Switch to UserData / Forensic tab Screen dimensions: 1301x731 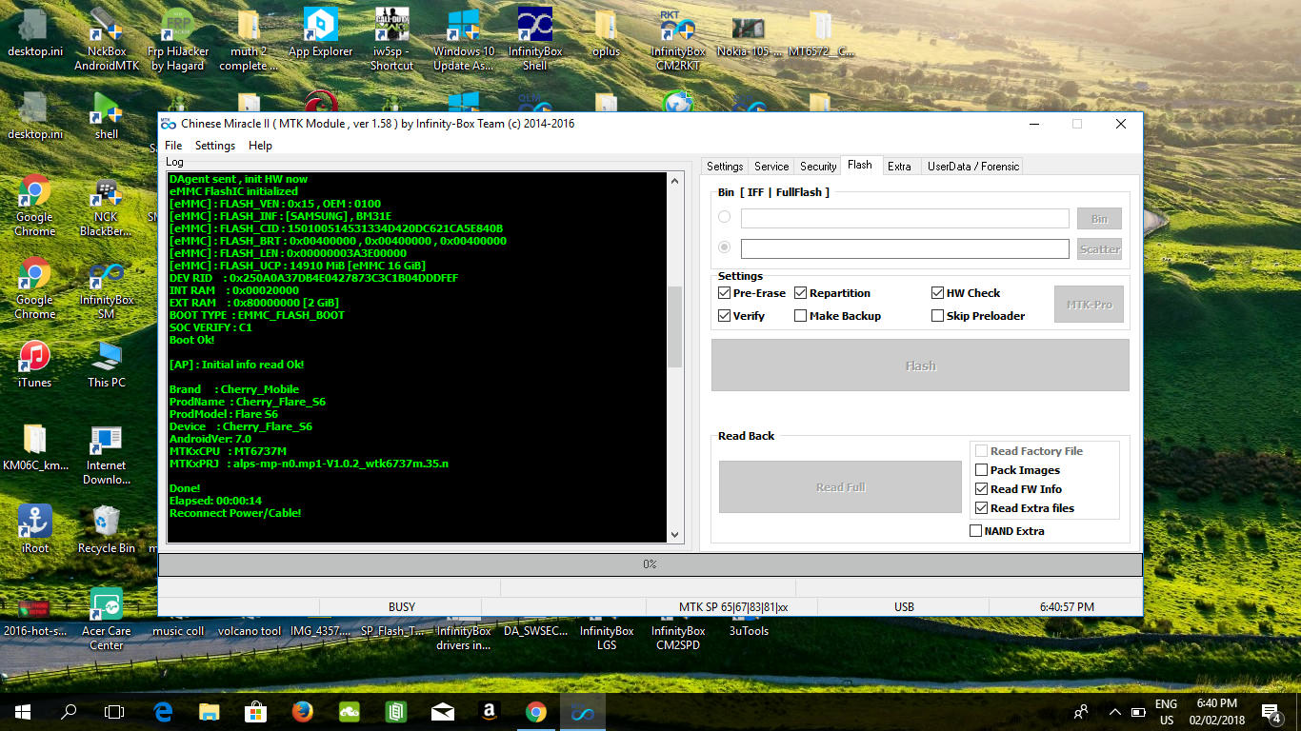coord(972,167)
